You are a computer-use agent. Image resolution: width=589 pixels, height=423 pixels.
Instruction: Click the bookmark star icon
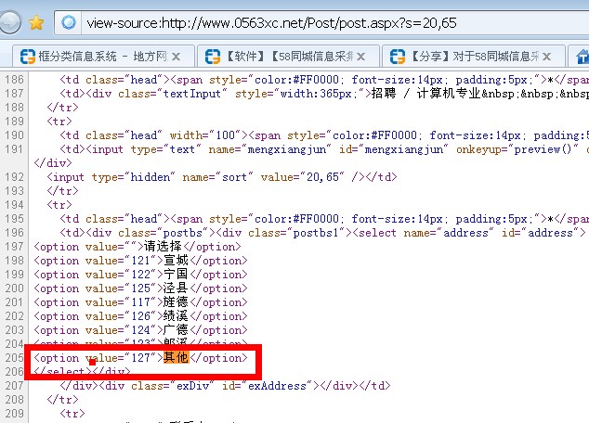(35, 21)
